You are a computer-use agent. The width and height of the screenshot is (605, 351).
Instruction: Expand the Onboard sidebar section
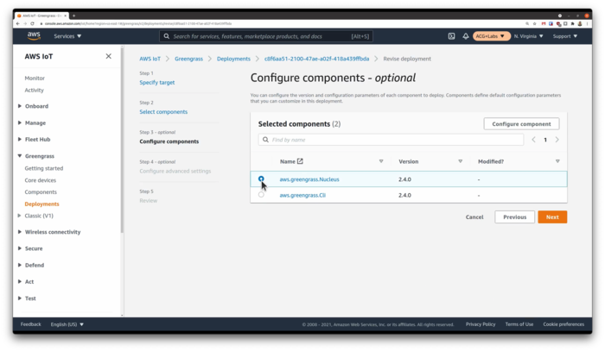click(x=20, y=106)
